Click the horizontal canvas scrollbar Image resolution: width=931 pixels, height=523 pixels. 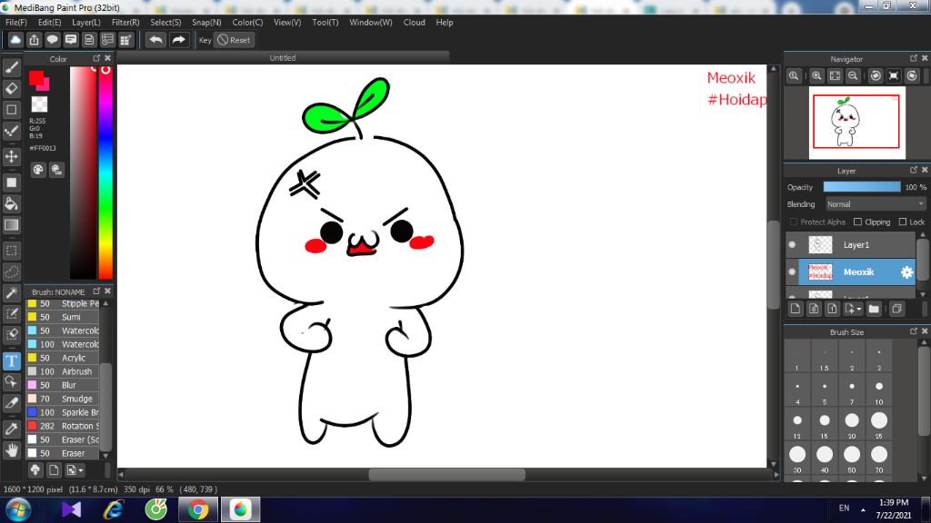(x=447, y=474)
